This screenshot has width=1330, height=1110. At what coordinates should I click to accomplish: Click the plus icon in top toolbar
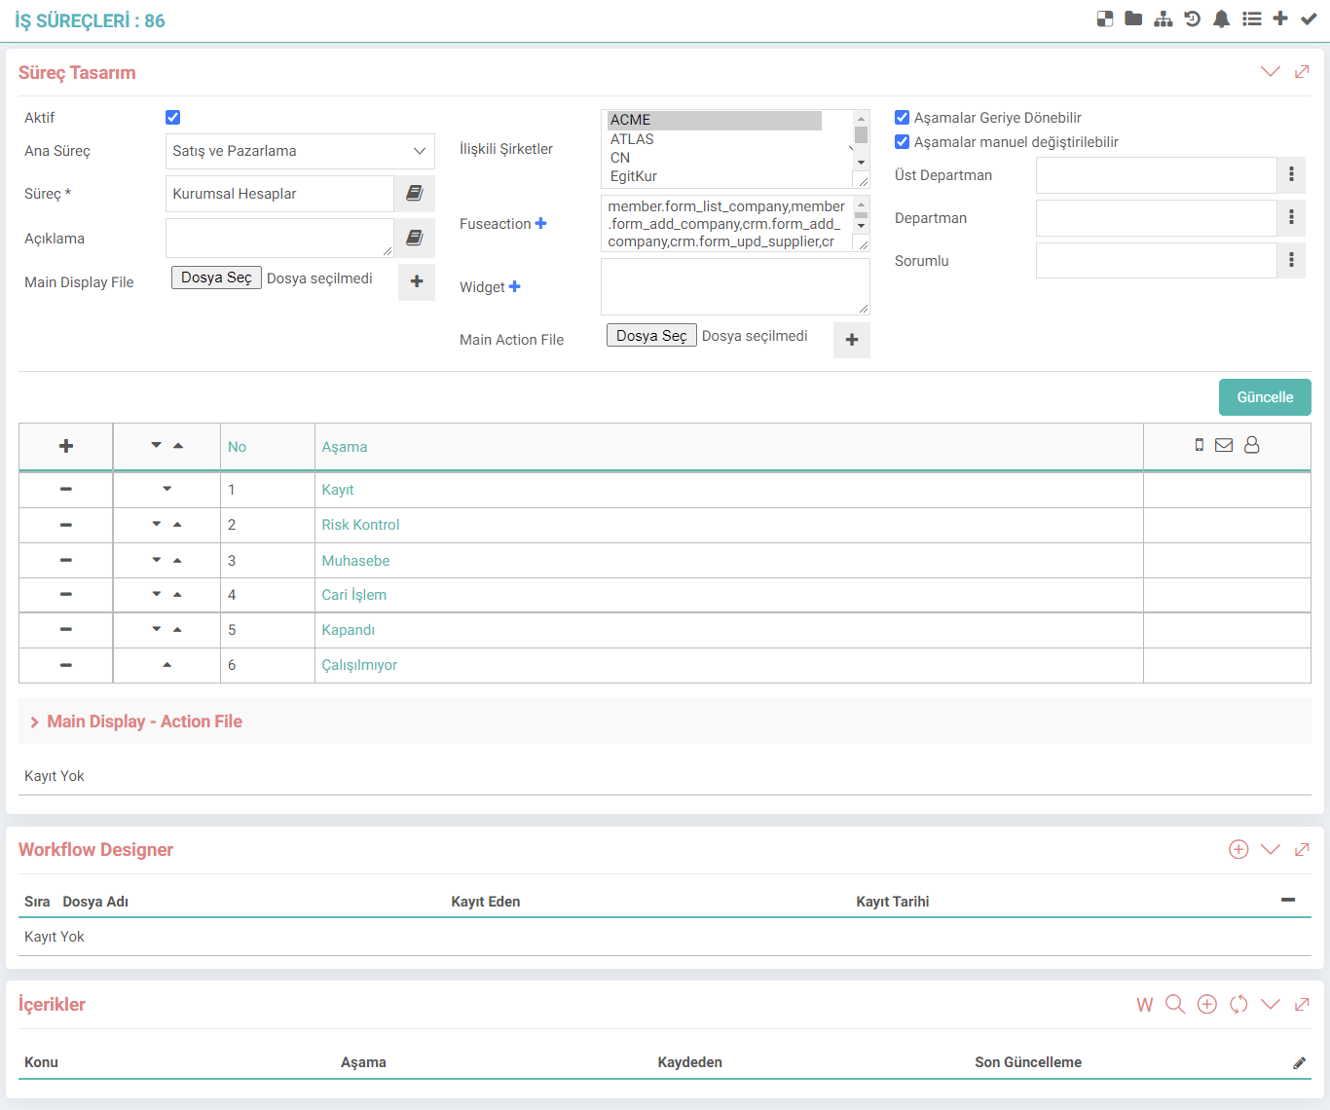click(1280, 18)
